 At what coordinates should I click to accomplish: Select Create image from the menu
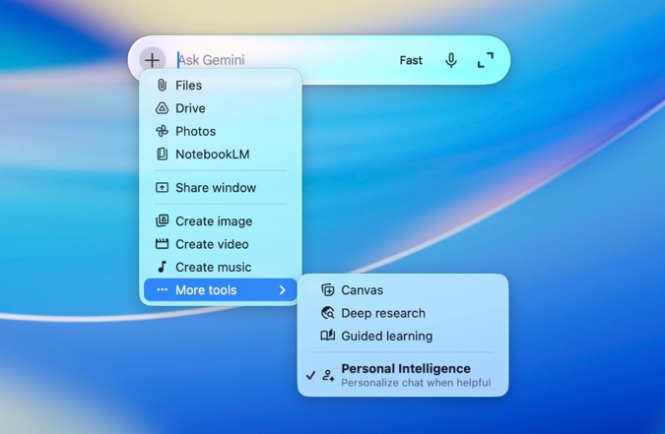214,221
